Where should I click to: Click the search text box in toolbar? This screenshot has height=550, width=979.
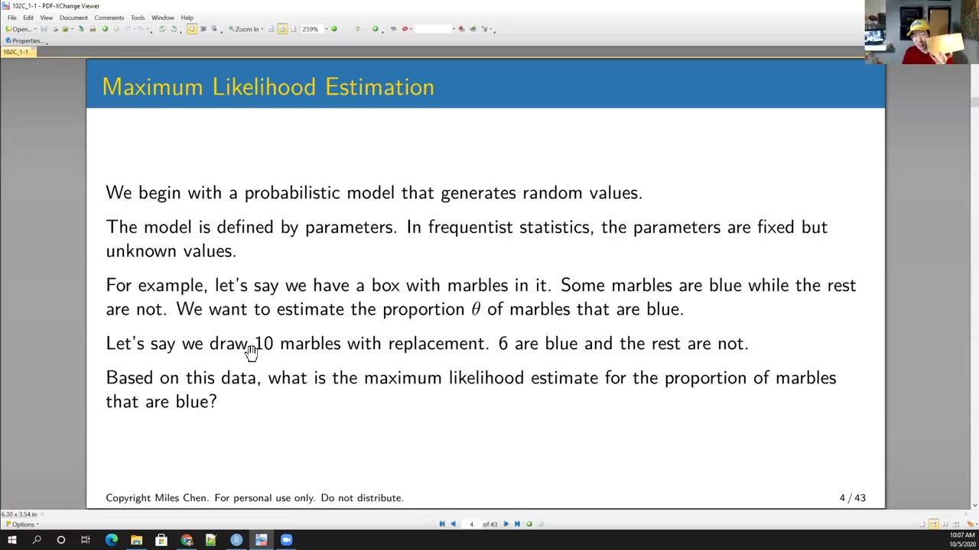click(433, 29)
